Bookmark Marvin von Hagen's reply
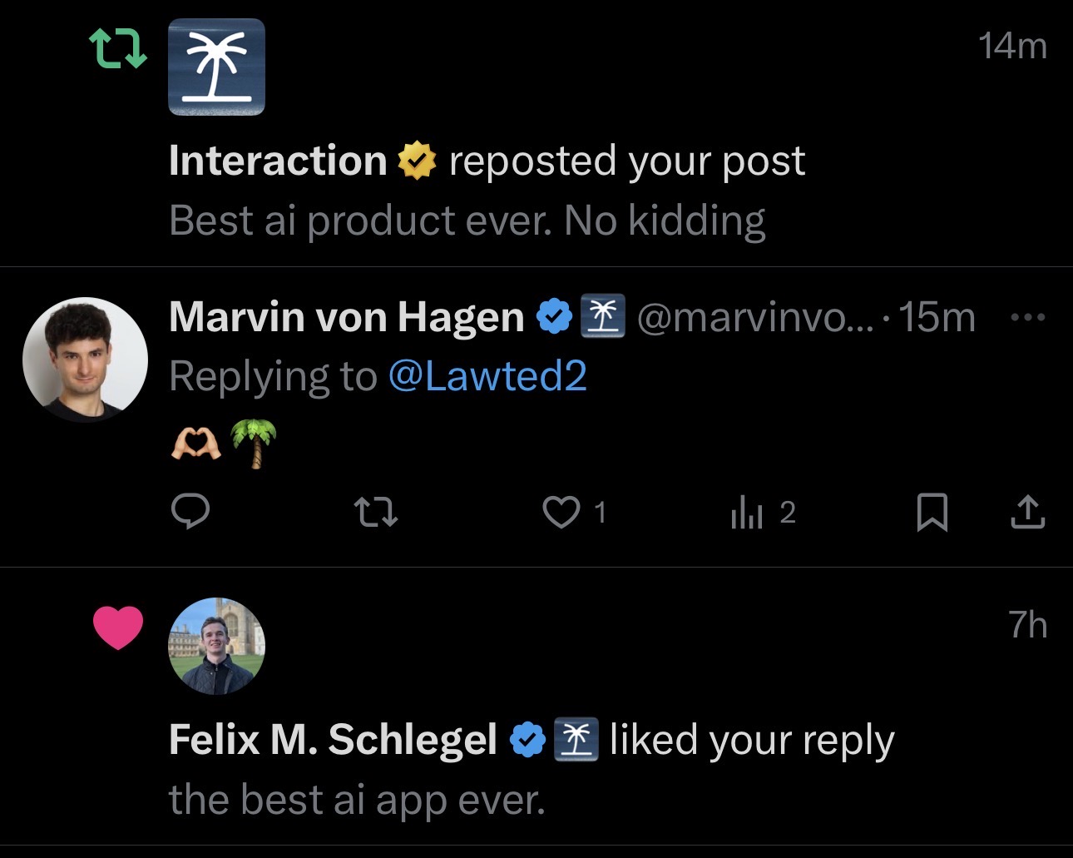This screenshot has height=858, width=1073. pyautogui.click(x=932, y=512)
